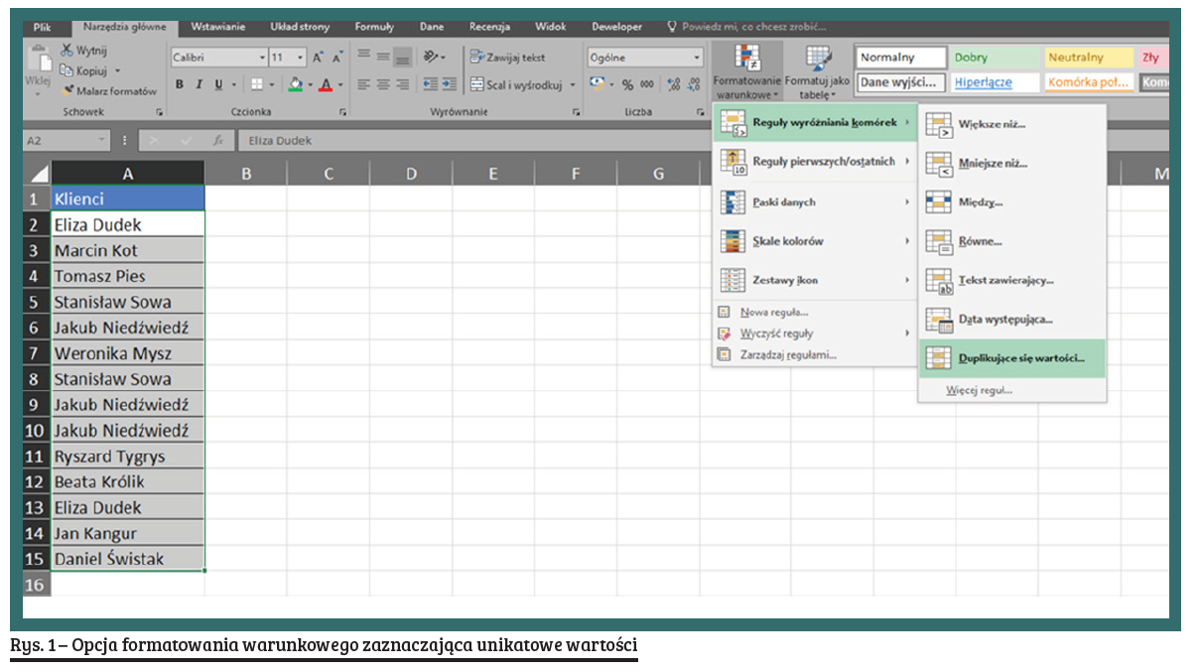The image size is (1200, 672).
Task: Click column B header
Action: click(x=246, y=175)
